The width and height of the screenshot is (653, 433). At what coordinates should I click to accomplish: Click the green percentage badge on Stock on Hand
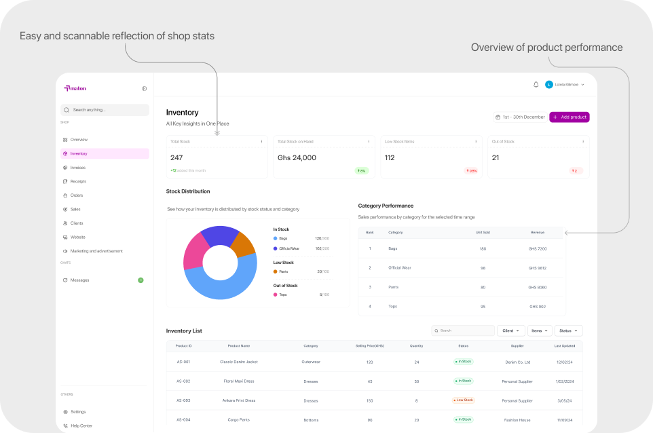click(x=362, y=171)
